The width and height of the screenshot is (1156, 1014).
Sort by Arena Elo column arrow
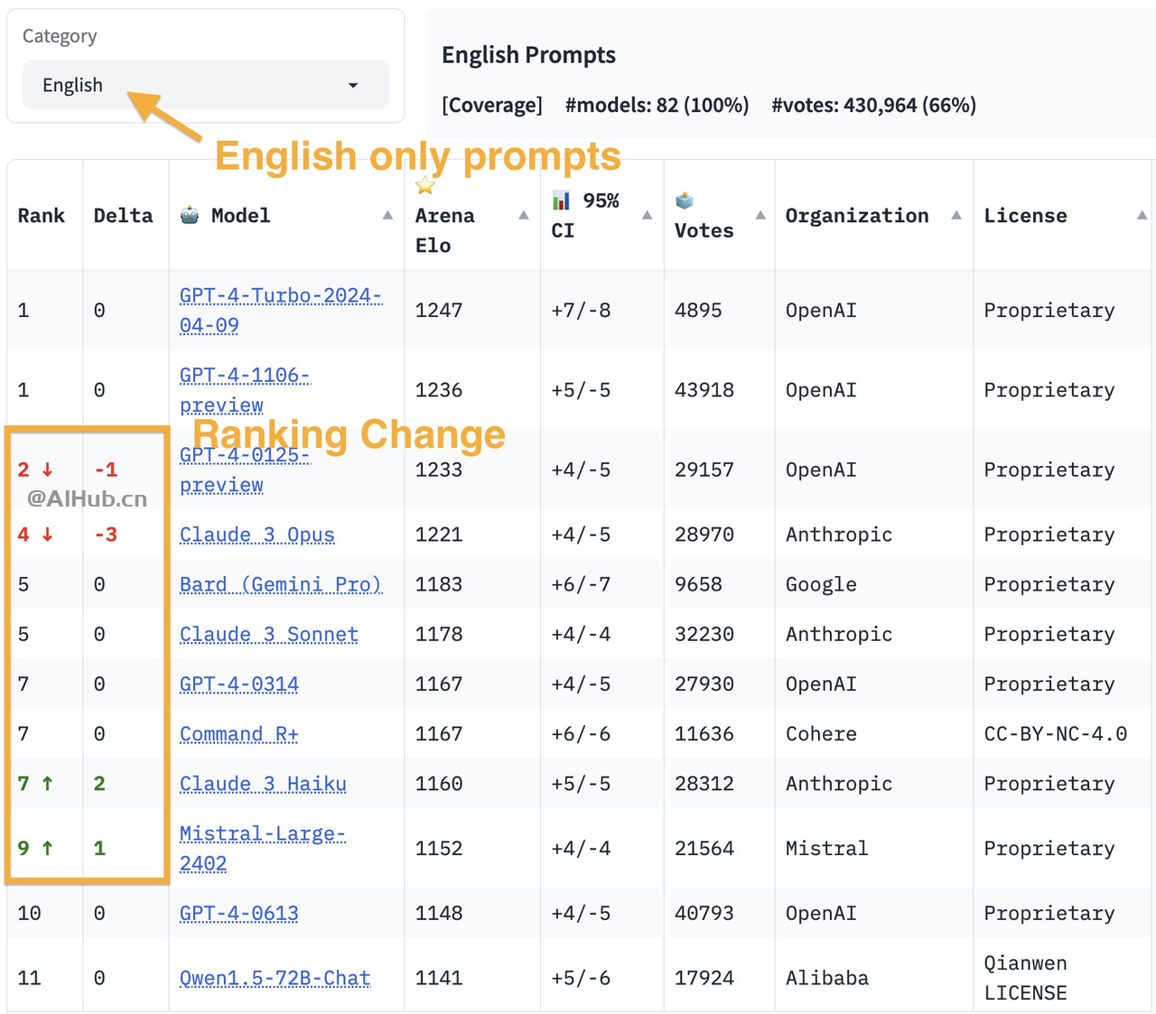pos(523,215)
